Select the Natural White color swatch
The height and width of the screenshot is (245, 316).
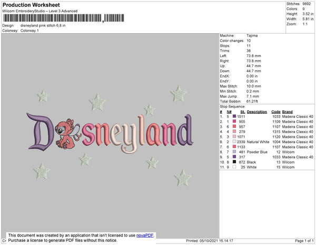pos(234,142)
